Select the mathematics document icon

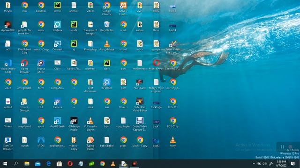coord(140,63)
